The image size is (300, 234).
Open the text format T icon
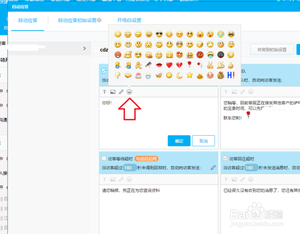coord(104,92)
